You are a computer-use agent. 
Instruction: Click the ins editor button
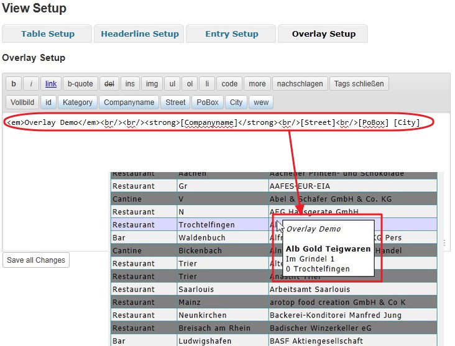click(130, 84)
